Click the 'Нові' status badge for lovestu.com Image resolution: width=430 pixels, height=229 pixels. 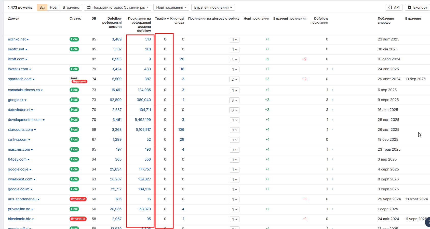[74, 69]
